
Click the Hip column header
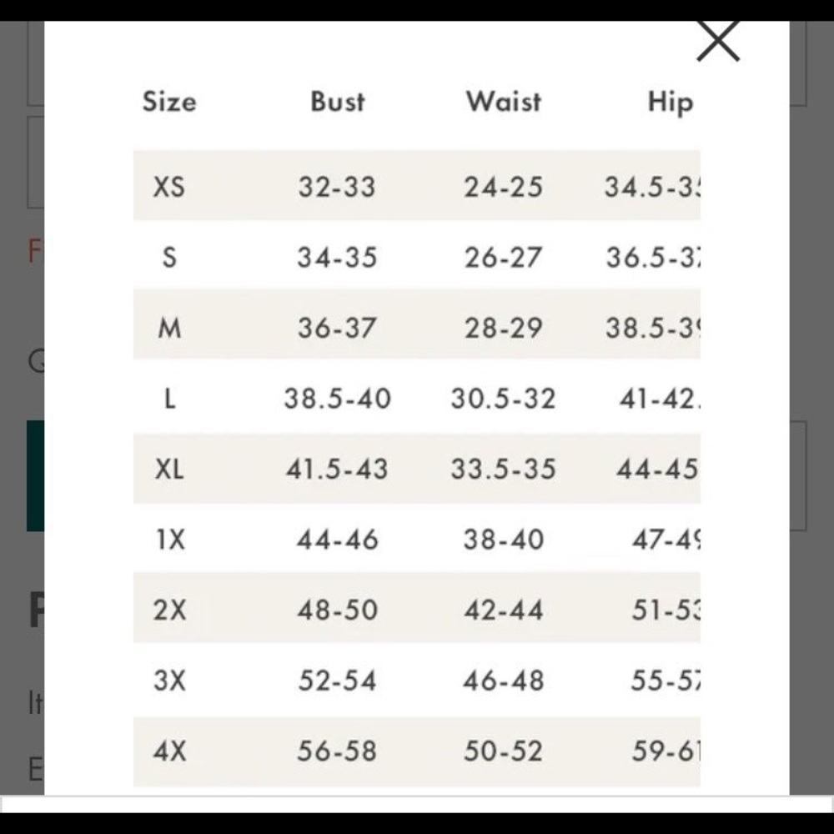coord(670,103)
